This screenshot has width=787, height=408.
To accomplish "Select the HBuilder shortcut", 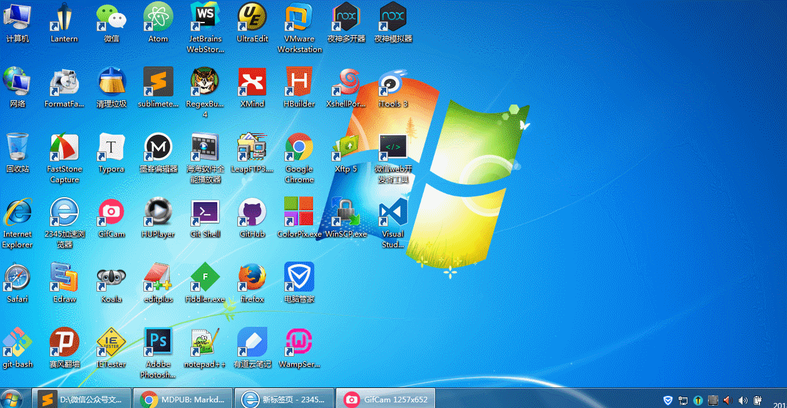I will (x=299, y=88).
